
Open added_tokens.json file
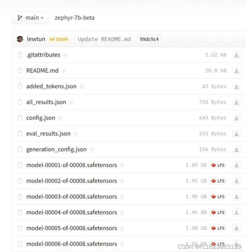51,86
